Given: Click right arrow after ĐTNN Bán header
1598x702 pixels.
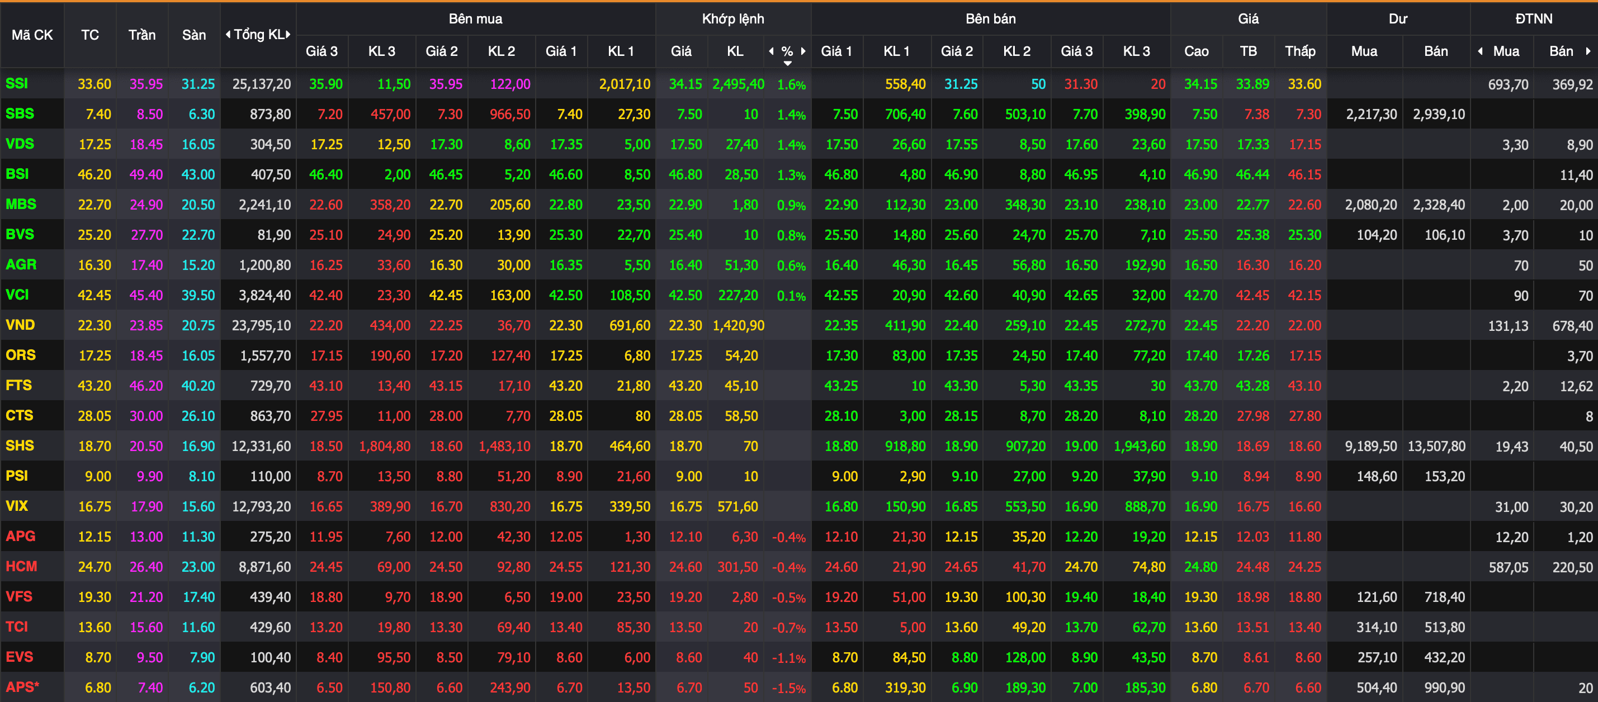Looking at the screenshot, I should pyautogui.click(x=1588, y=51).
